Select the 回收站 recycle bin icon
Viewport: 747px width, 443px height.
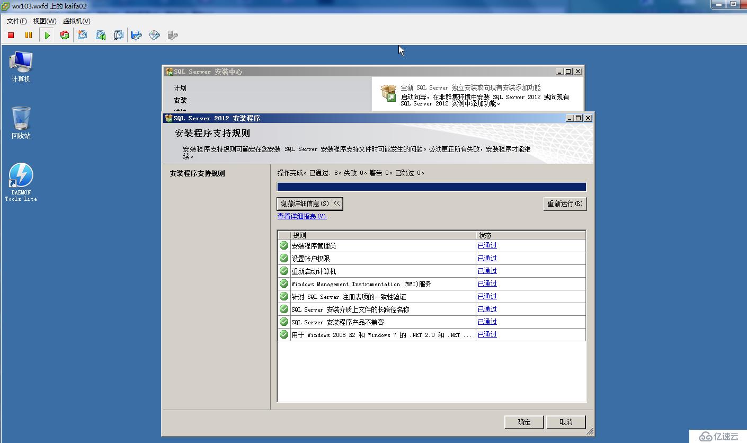pyautogui.click(x=21, y=123)
